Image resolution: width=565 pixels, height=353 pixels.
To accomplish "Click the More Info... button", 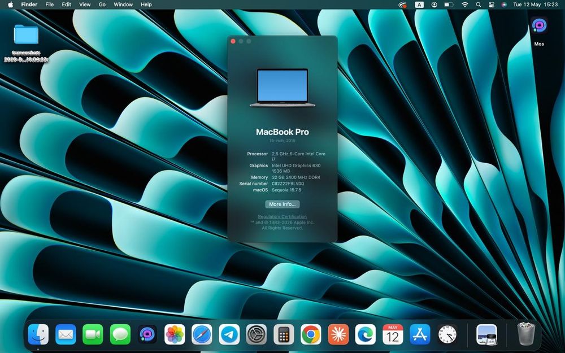I will point(282,204).
